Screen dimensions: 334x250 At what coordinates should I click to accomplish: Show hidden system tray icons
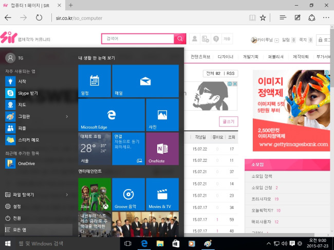(268, 243)
